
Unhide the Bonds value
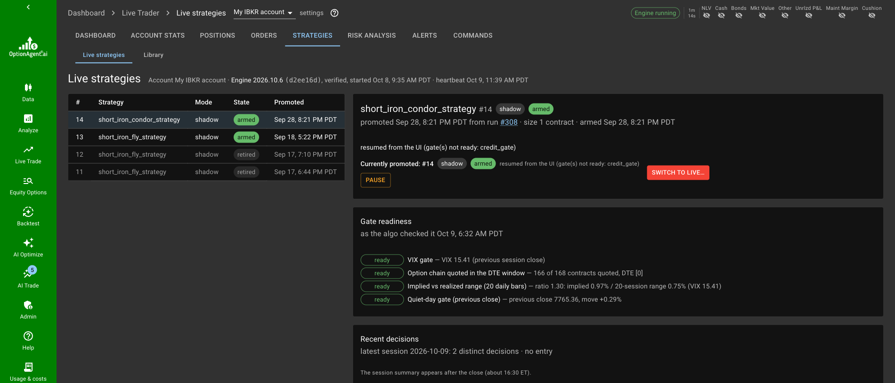(x=739, y=16)
